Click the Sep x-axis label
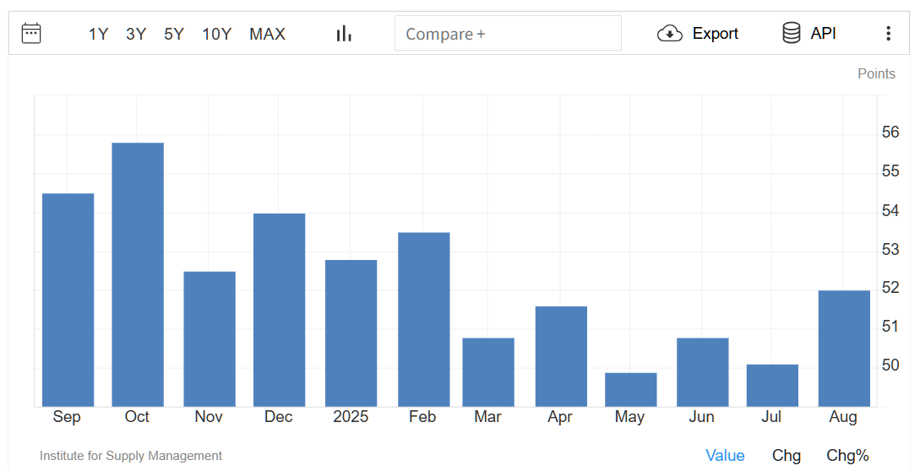This screenshot has height=471, width=920. click(x=66, y=416)
